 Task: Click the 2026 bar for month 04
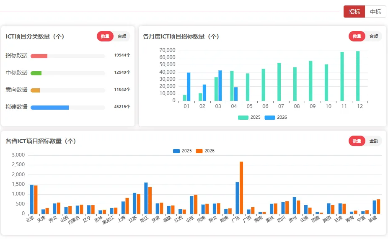(236, 94)
